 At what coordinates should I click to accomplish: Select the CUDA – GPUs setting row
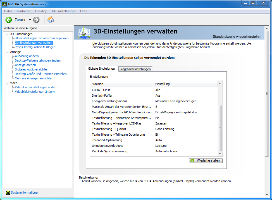154,90
